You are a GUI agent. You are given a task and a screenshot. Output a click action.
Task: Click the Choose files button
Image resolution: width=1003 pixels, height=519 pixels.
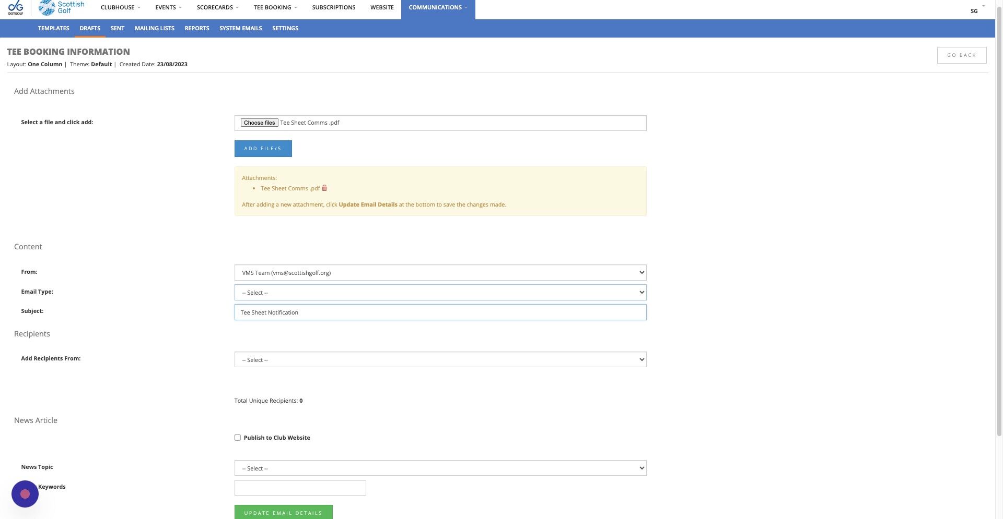tap(259, 123)
